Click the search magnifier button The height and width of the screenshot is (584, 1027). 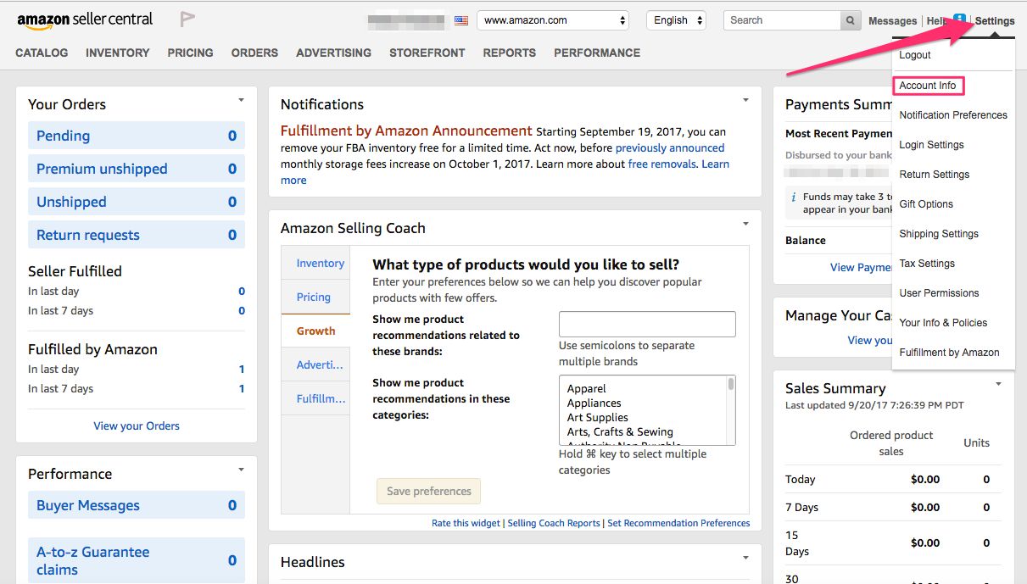tap(850, 20)
